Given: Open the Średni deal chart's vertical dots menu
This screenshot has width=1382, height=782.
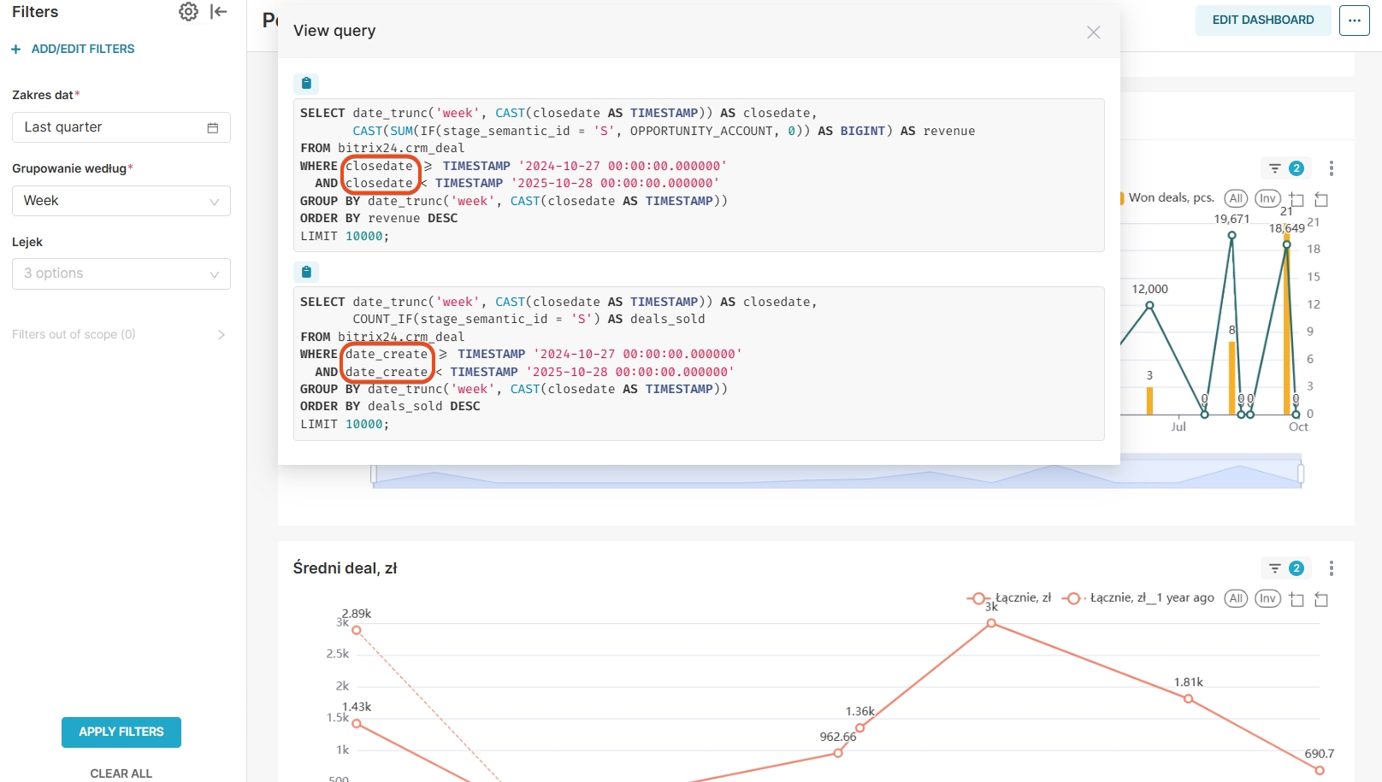Looking at the screenshot, I should coord(1331,568).
